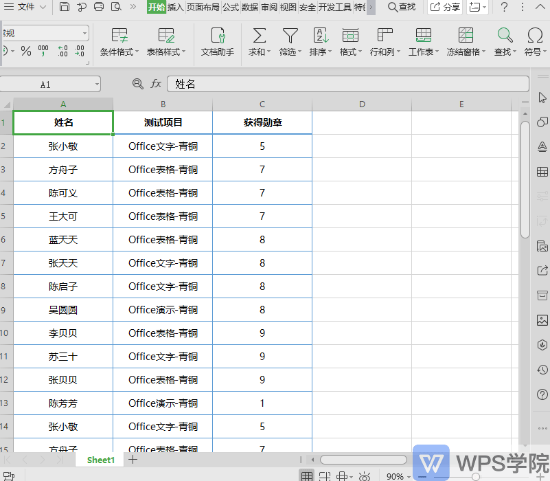This screenshot has width=550, height=481.
Task: Click the horizontal scrollbar thumb
Action: click(x=363, y=460)
